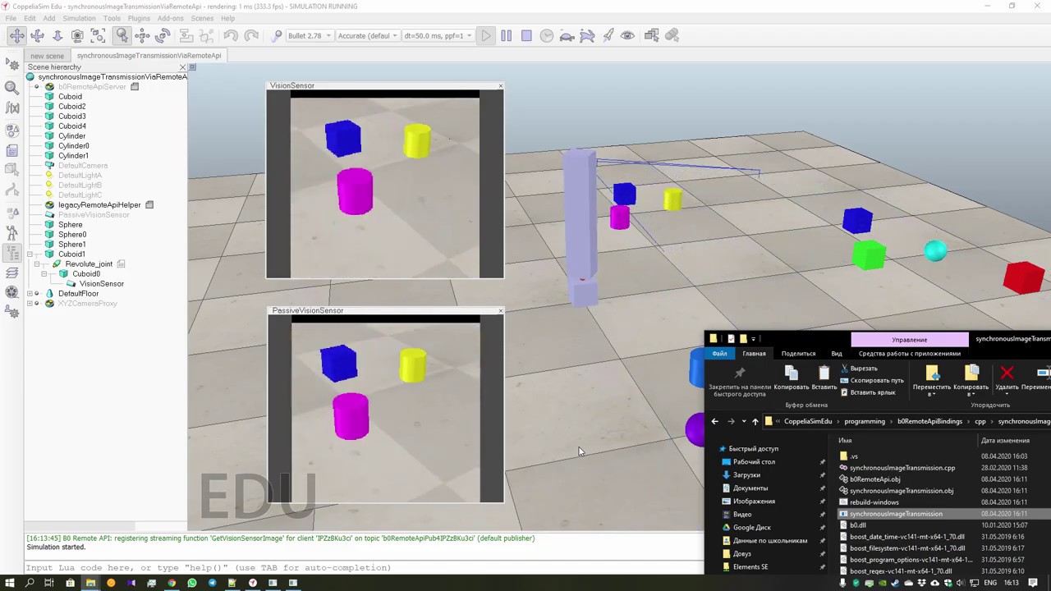This screenshot has width=1051, height=591.
Task: Click Удалить red X in Explorer
Action: point(1007,378)
